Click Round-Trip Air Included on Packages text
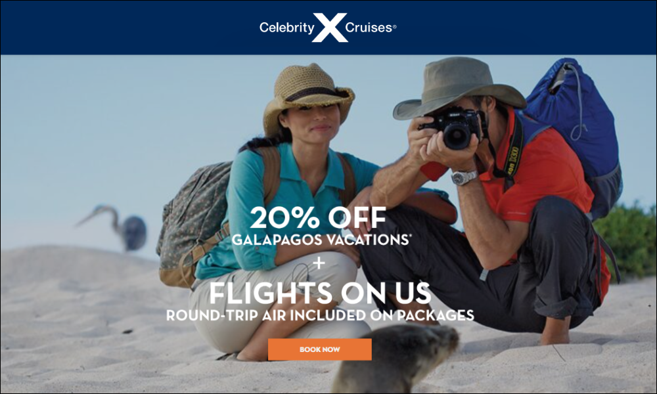Image resolution: width=657 pixels, height=394 pixels. (320, 315)
